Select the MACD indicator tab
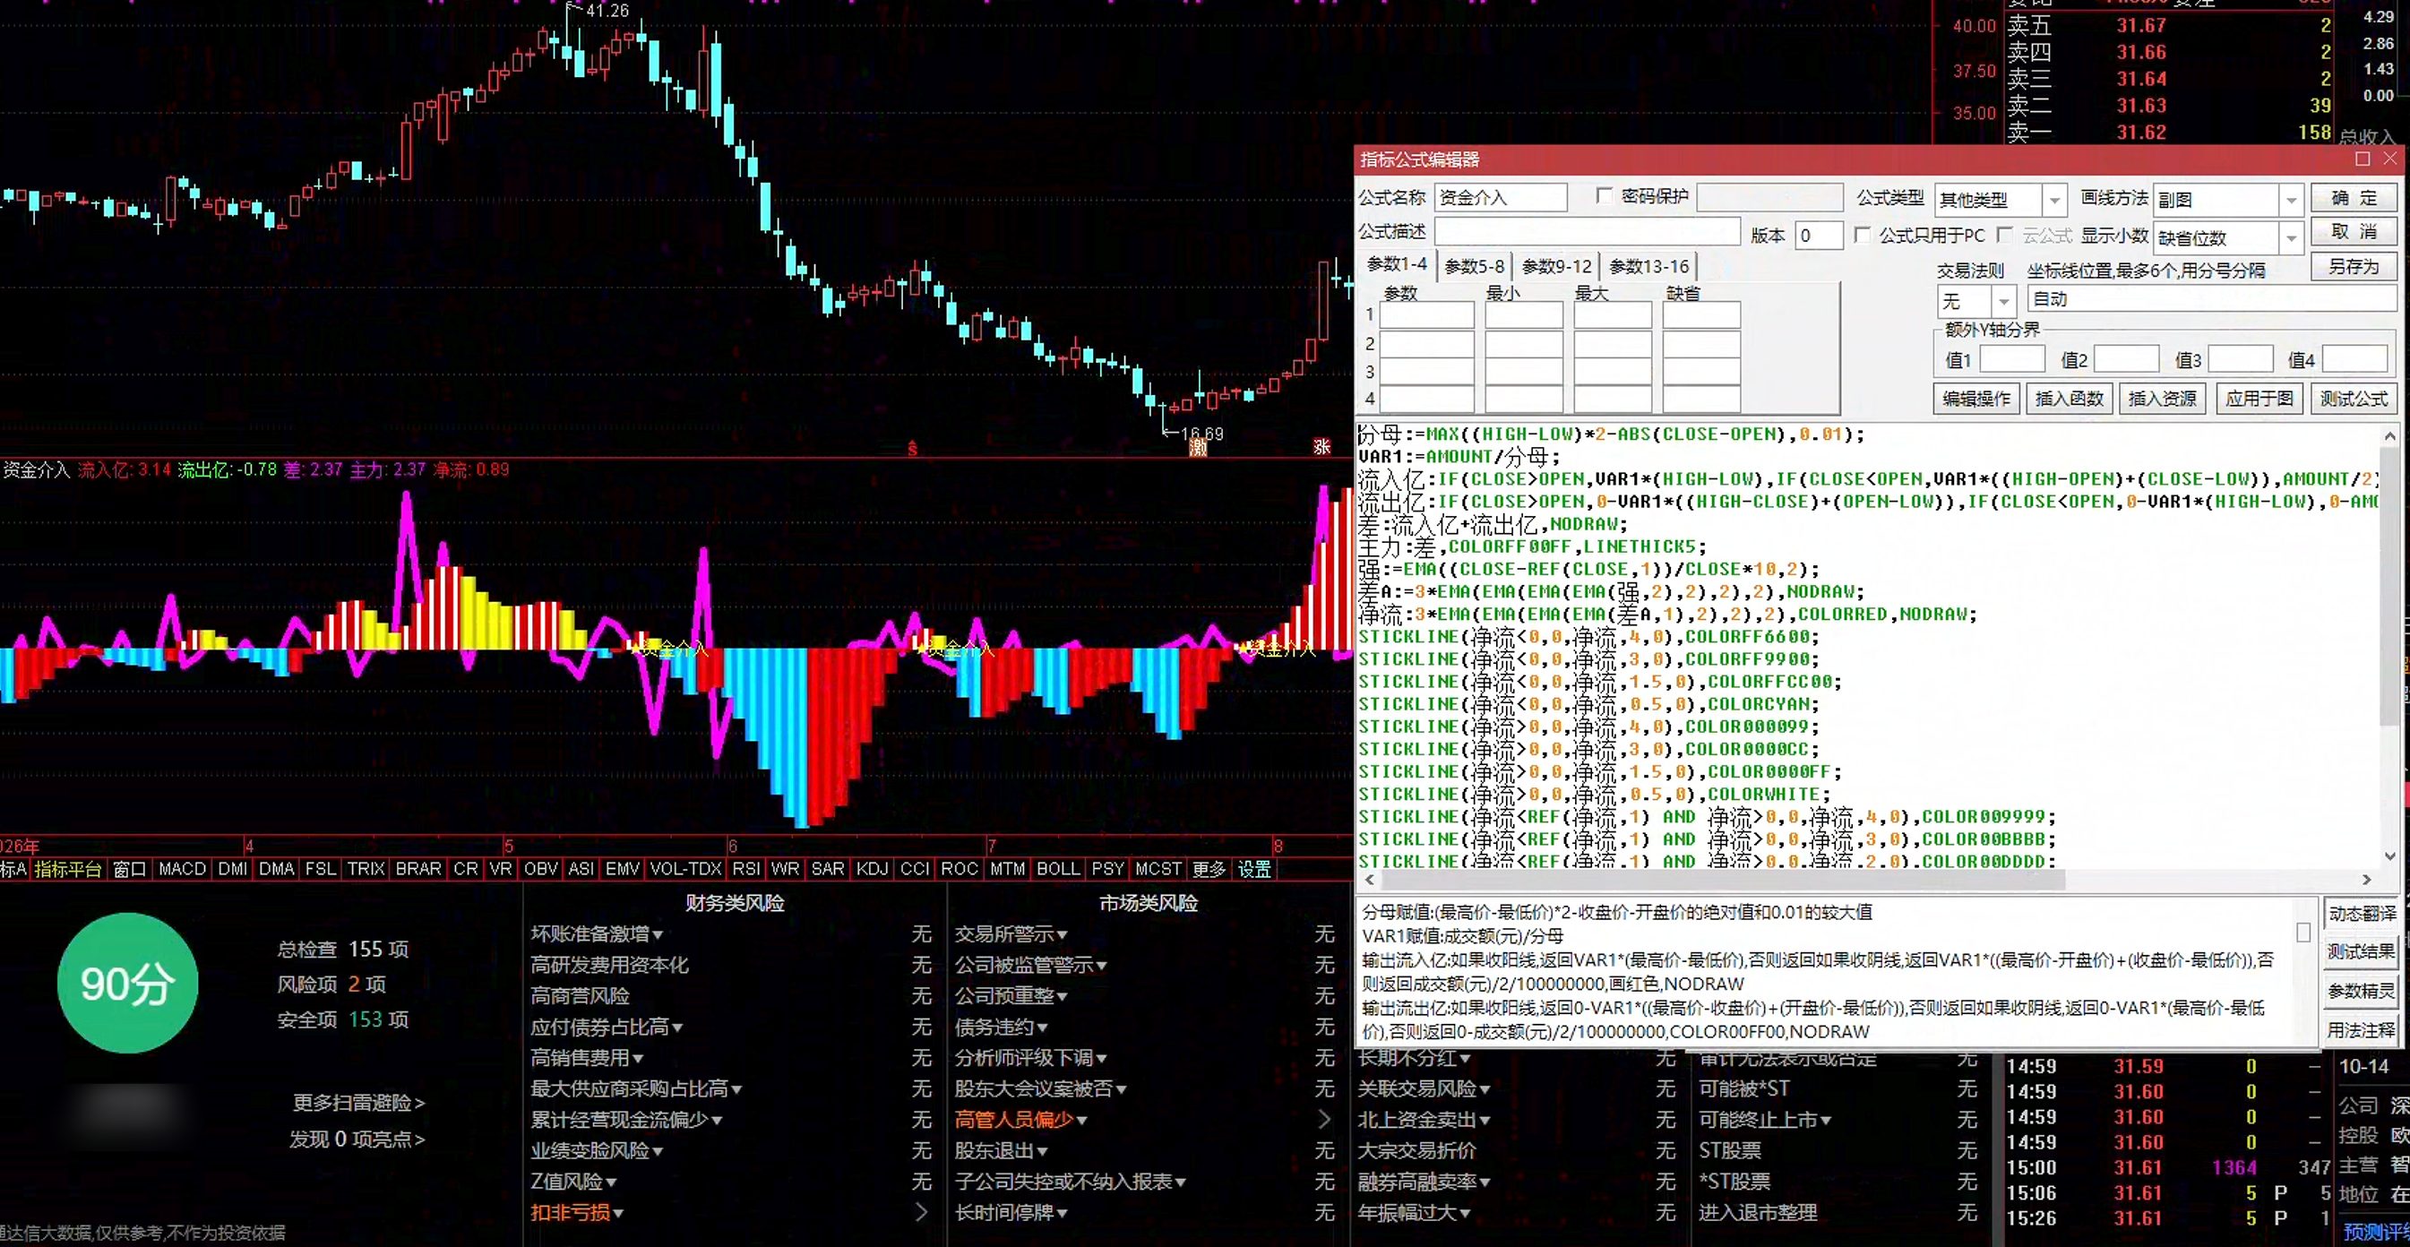The height and width of the screenshot is (1247, 2410). [182, 869]
